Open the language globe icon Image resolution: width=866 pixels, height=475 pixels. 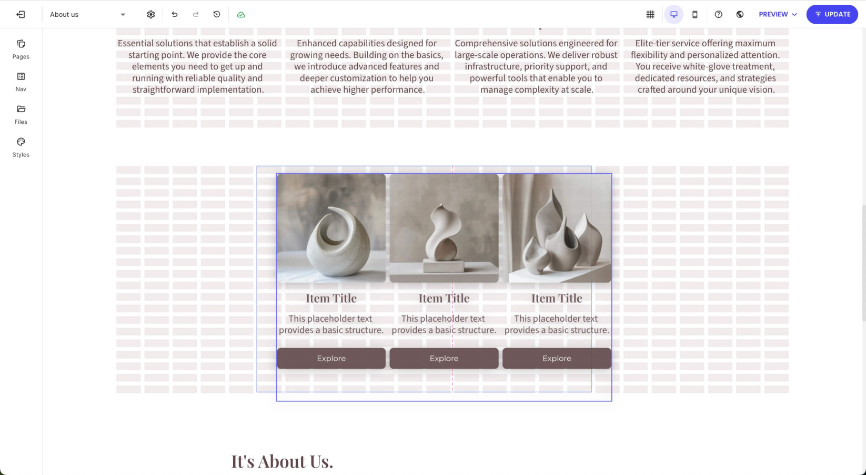click(740, 14)
